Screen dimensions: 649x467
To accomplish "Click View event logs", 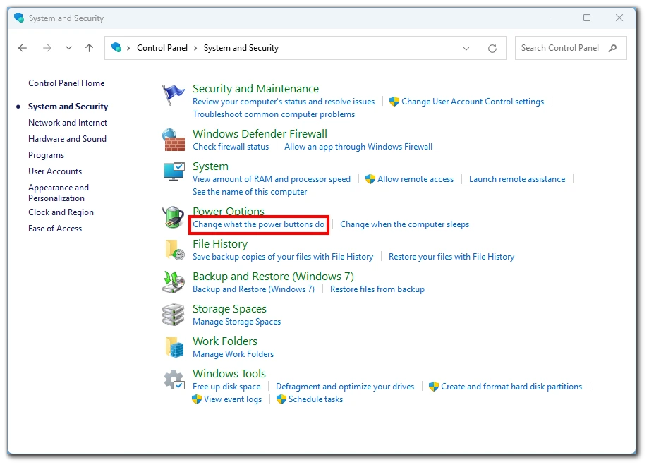I will point(233,399).
